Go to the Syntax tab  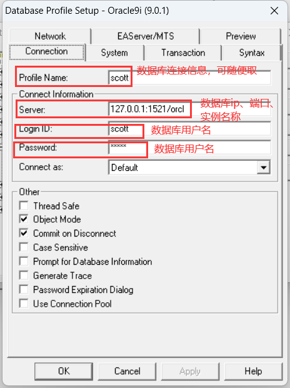(x=252, y=53)
